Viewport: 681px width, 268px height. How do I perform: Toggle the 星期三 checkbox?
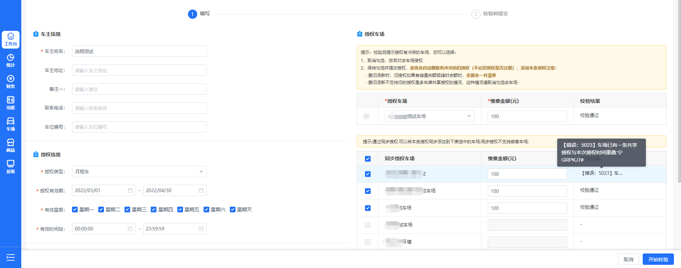click(127, 210)
